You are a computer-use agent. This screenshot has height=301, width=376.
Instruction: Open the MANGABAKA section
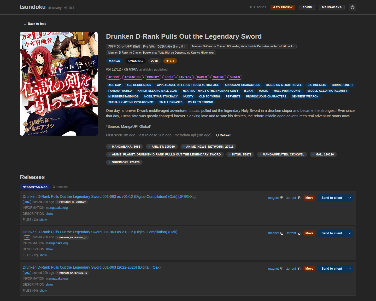(332, 7)
